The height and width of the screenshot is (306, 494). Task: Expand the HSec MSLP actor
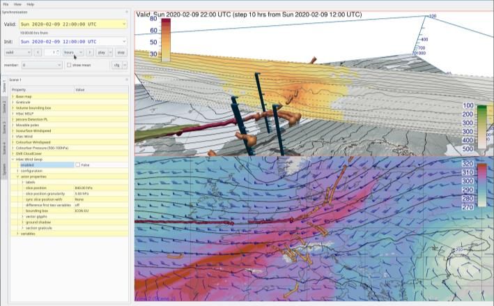13,114
